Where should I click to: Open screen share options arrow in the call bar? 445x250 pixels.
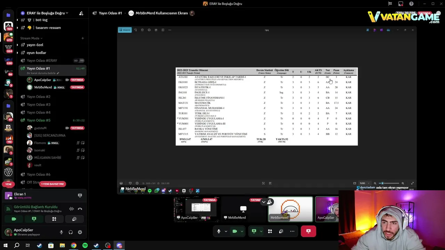click(x=261, y=231)
